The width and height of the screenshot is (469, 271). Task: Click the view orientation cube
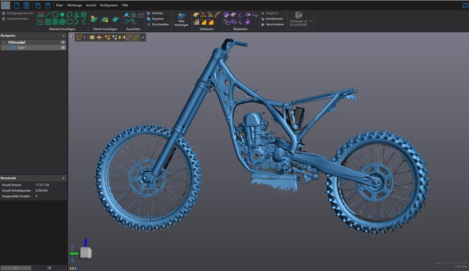pos(86,253)
